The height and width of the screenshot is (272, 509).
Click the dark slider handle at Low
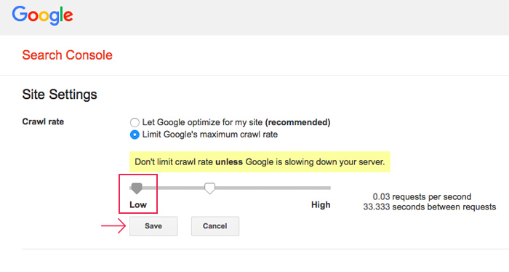pos(137,188)
